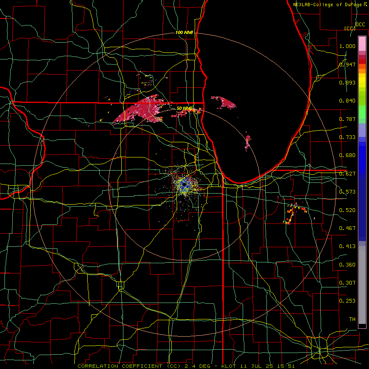Select the 0.467 scale value
The width and height of the screenshot is (369, 369).
347,228
